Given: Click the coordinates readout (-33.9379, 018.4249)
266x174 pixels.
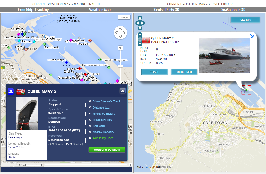Looking at the screenshot, I should (x=68, y=21).
